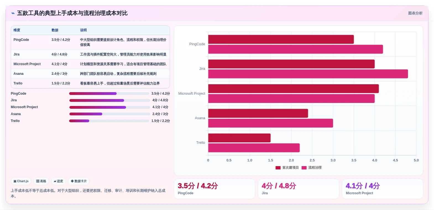This screenshot has height=210, width=434.
Task: Click the Asana label in progress list
Action: tap(16, 114)
